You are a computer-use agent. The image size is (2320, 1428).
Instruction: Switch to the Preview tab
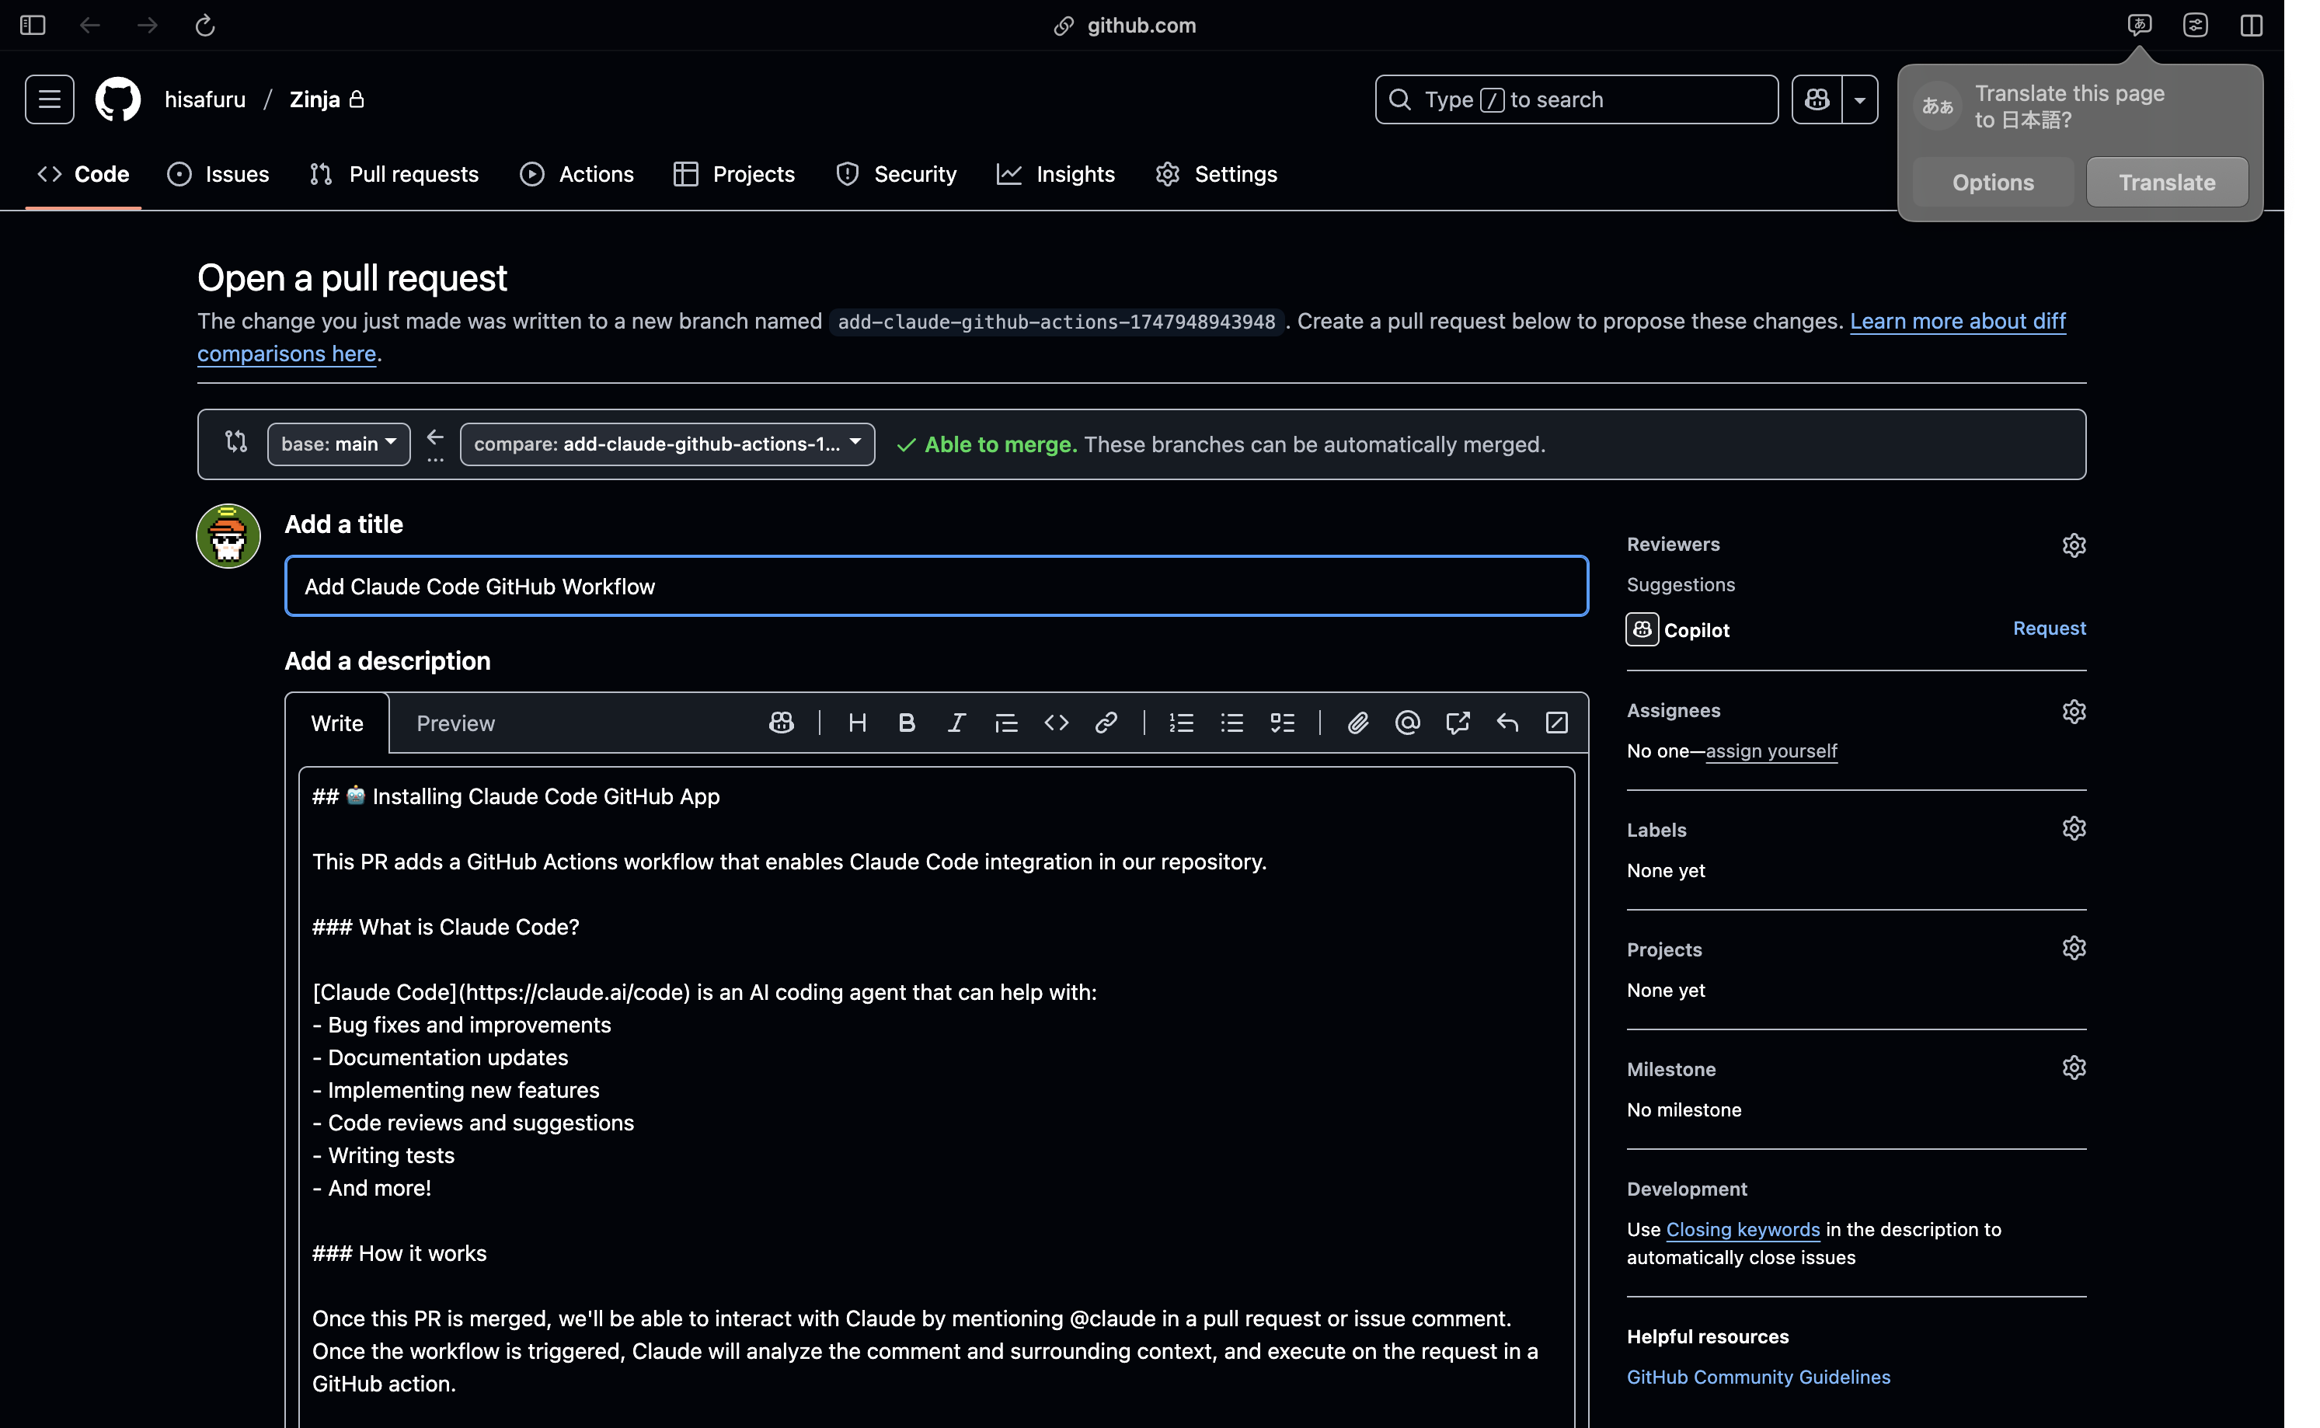(x=455, y=723)
